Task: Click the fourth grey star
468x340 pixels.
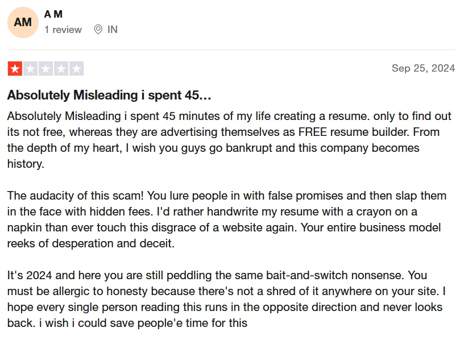Action: (x=61, y=69)
